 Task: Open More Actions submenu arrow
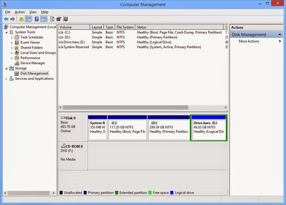(x=280, y=41)
